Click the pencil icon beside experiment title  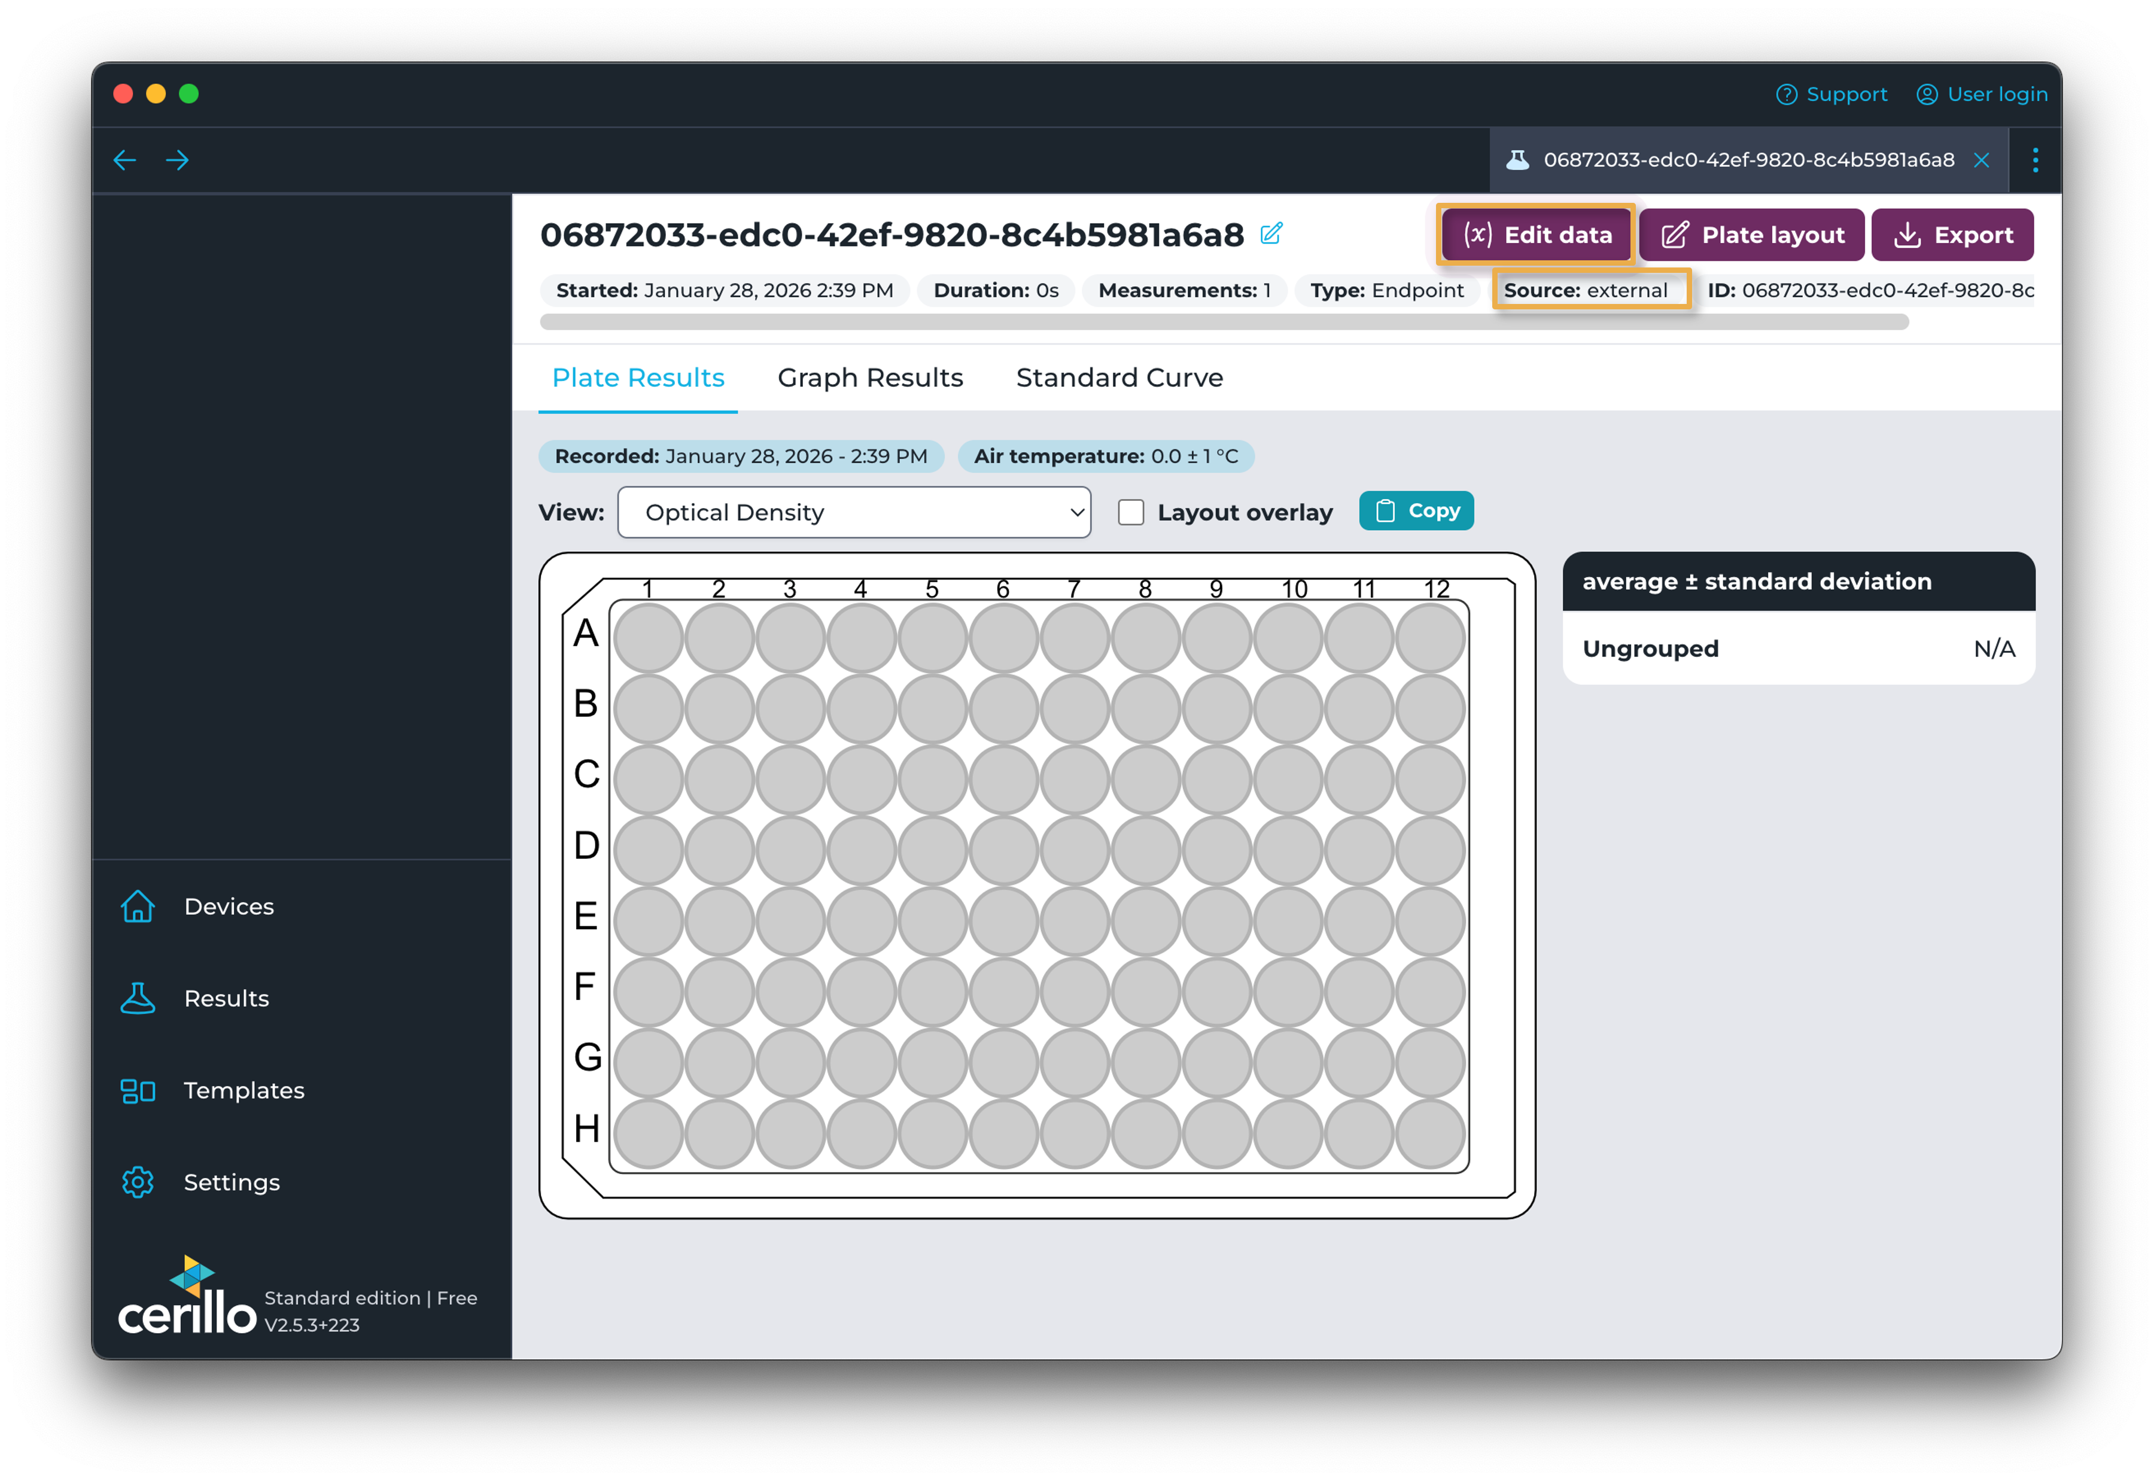(1271, 234)
